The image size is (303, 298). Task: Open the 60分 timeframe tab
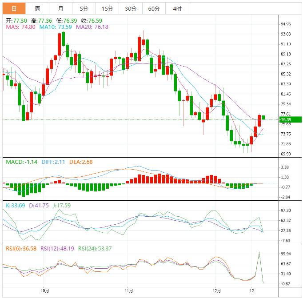(154, 9)
